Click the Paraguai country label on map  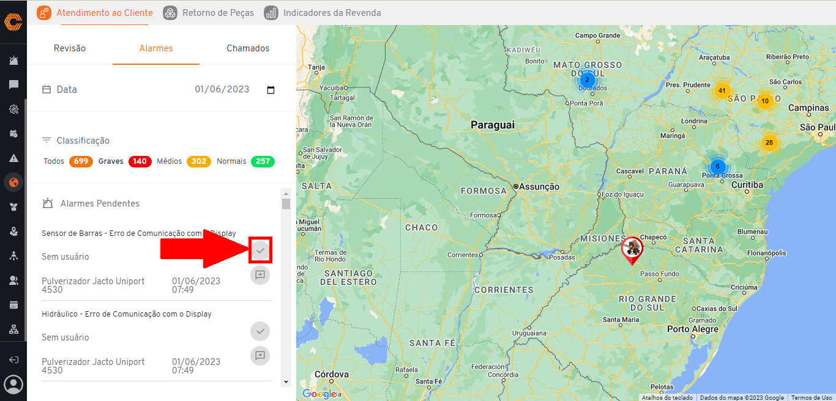point(493,125)
